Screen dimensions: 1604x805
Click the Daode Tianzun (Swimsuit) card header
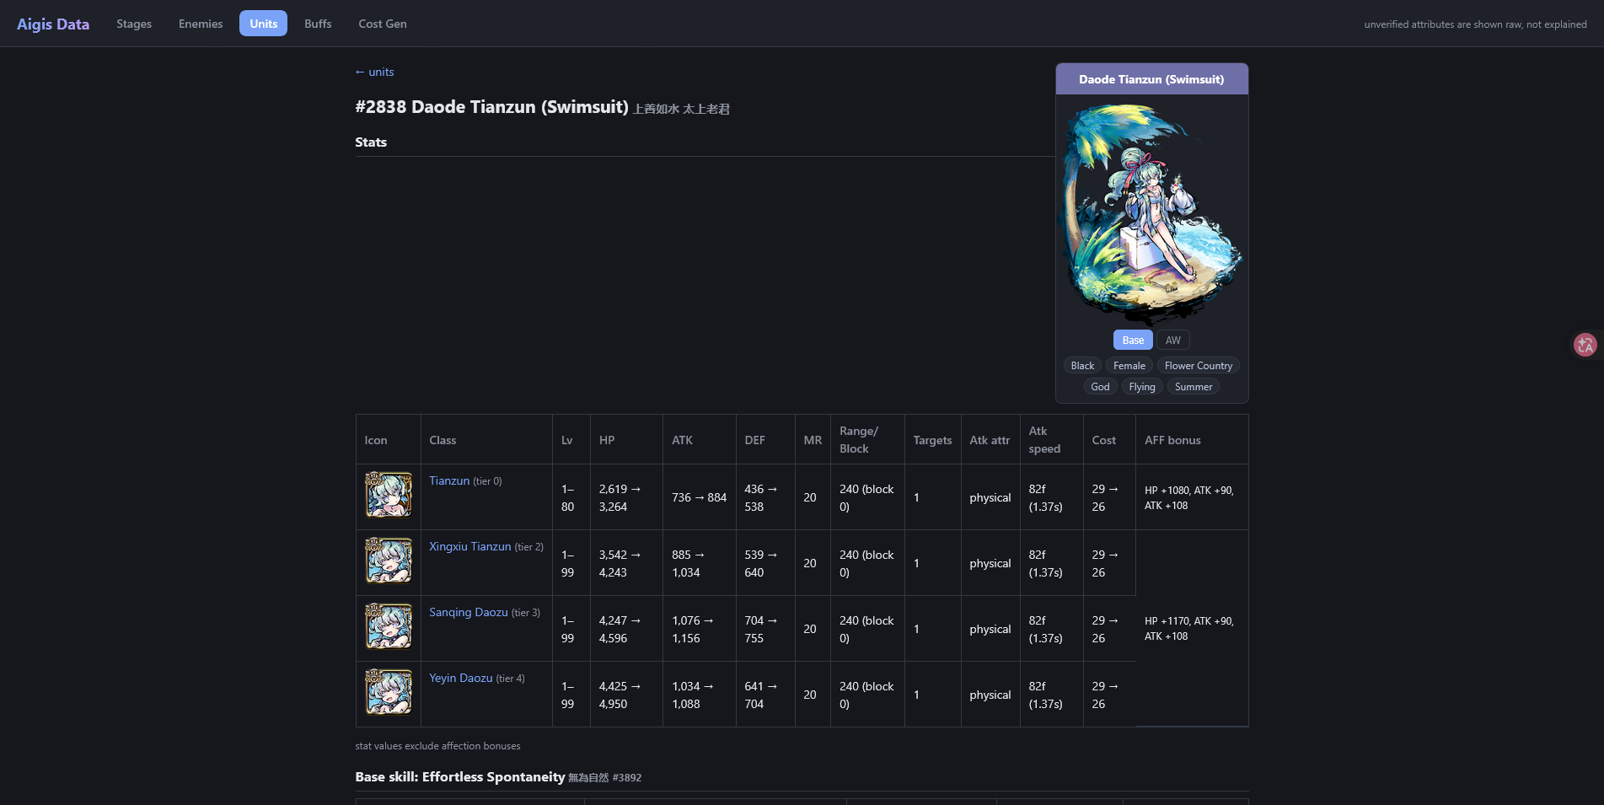click(x=1151, y=79)
